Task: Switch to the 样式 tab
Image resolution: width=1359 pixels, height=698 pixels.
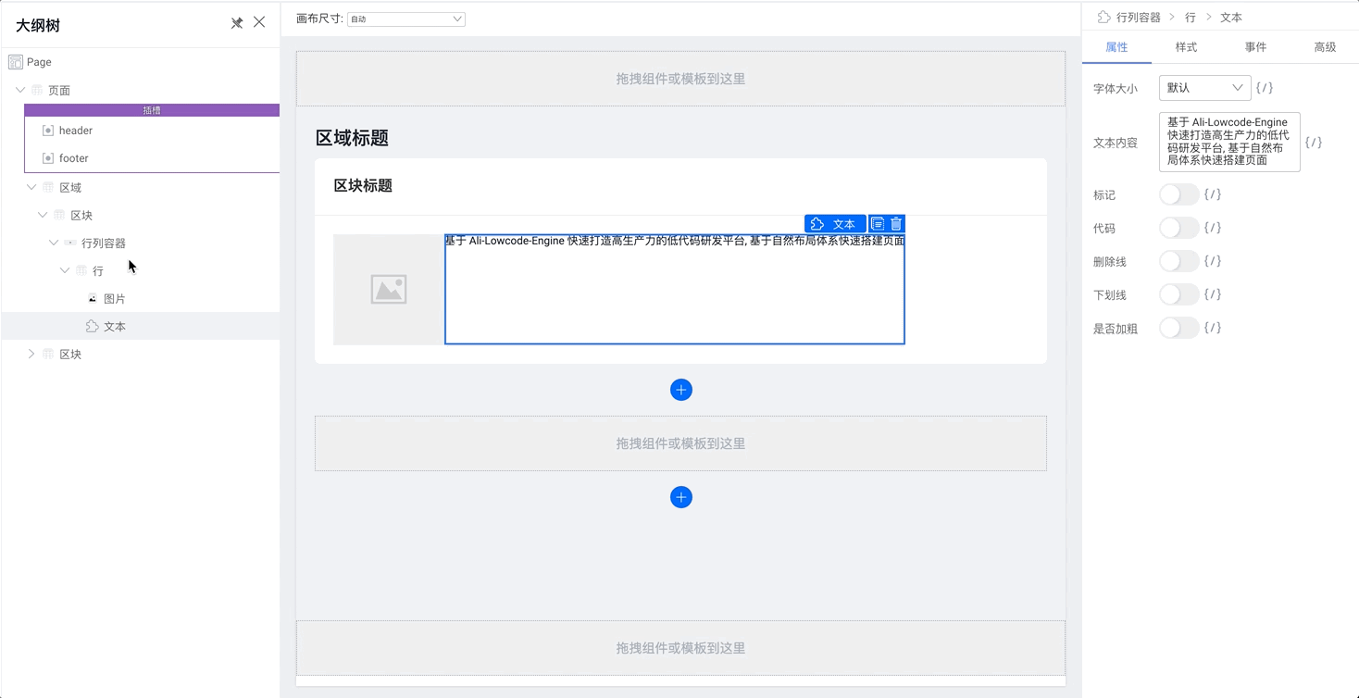Action: (x=1186, y=46)
